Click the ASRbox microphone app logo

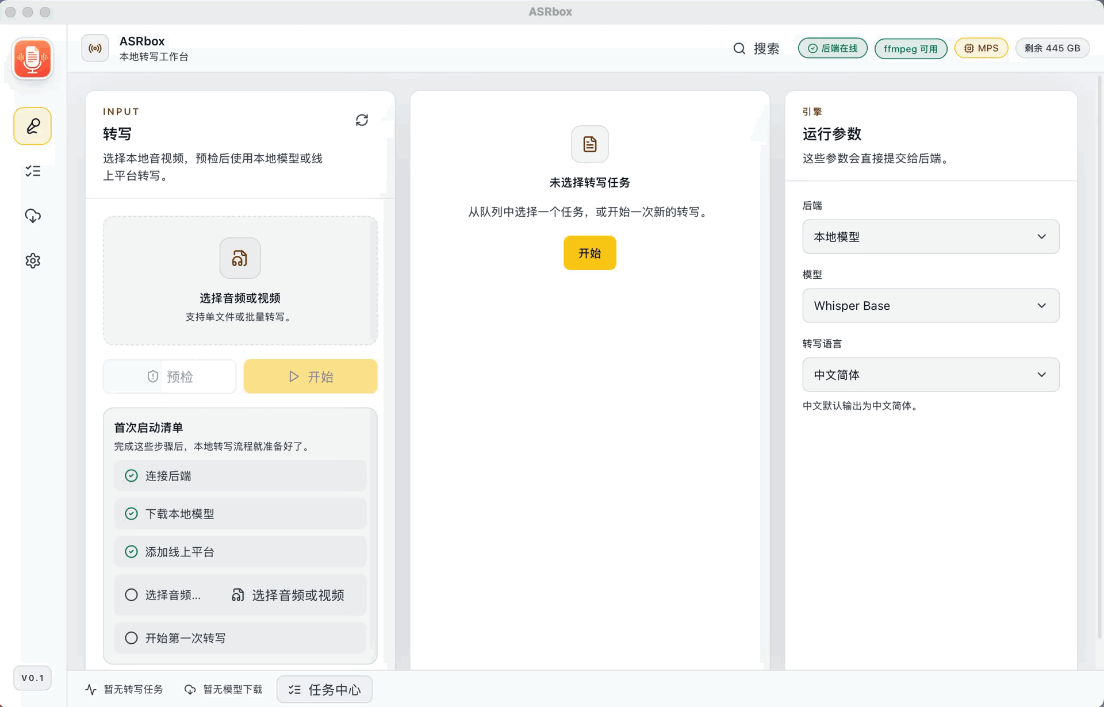[x=32, y=59]
